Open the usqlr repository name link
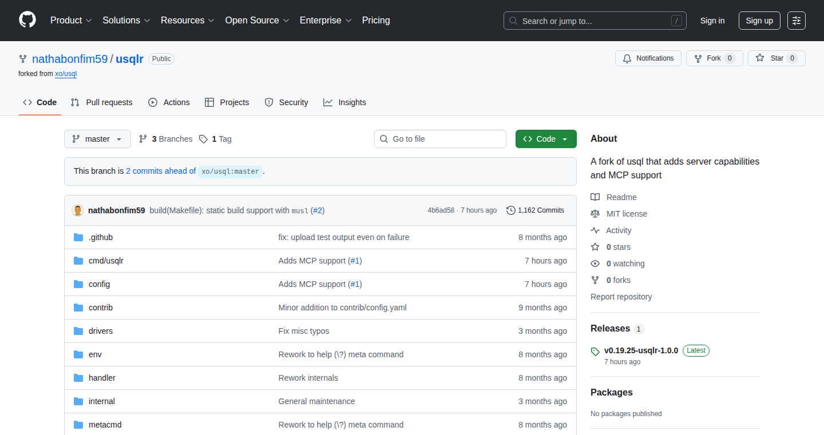 coord(129,59)
